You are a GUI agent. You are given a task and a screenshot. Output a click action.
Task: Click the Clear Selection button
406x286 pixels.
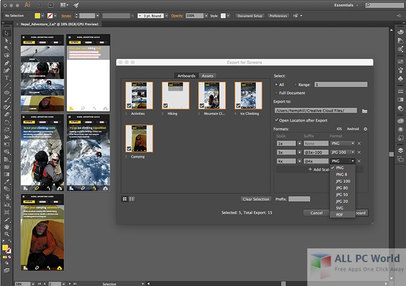tap(256, 199)
